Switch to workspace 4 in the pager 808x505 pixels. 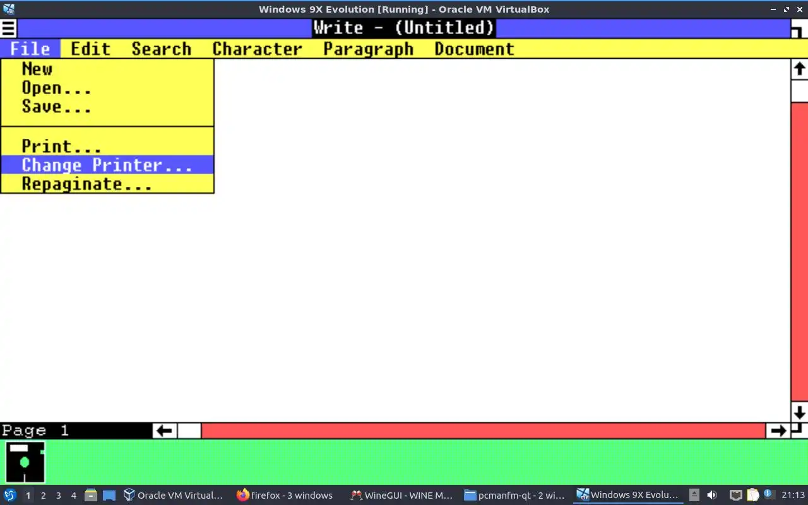tap(74, 496)
